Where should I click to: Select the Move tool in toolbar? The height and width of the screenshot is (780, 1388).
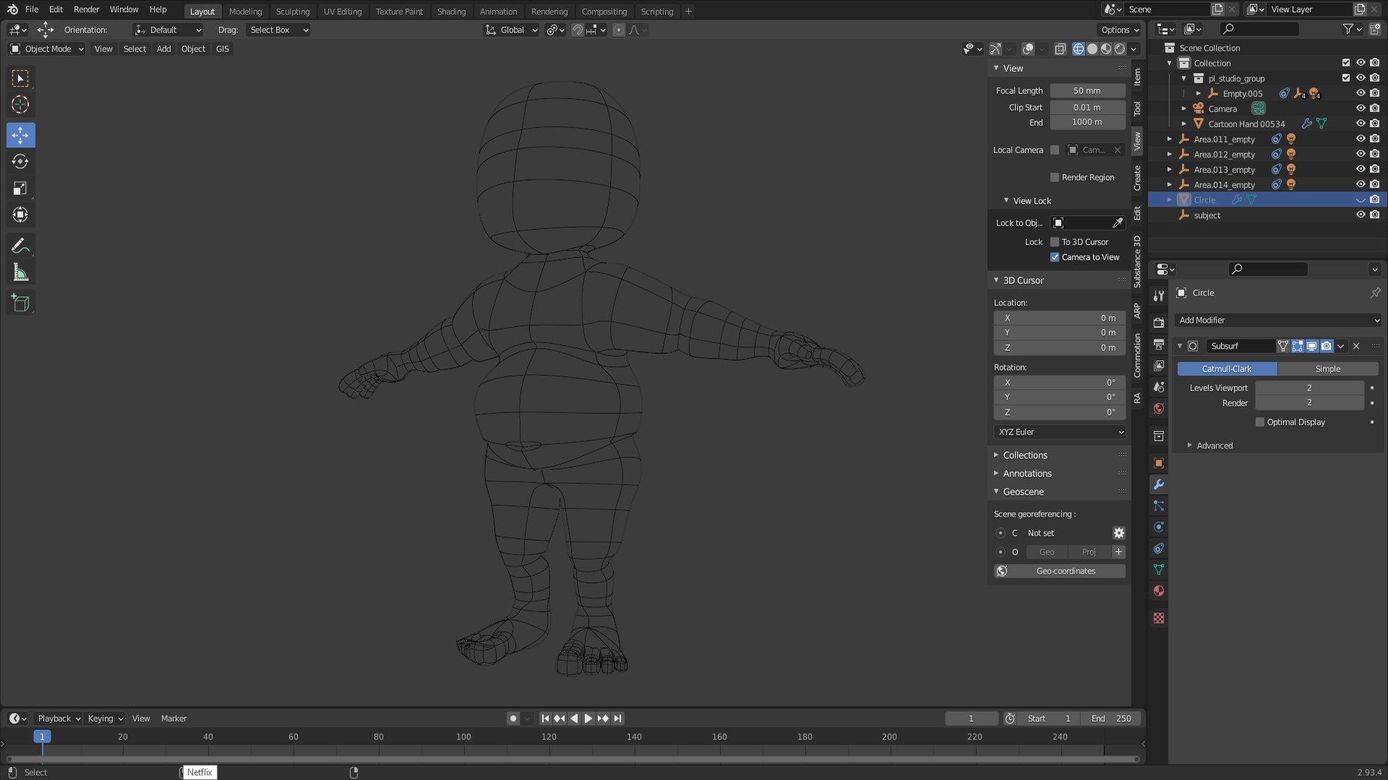coord(21,134)
